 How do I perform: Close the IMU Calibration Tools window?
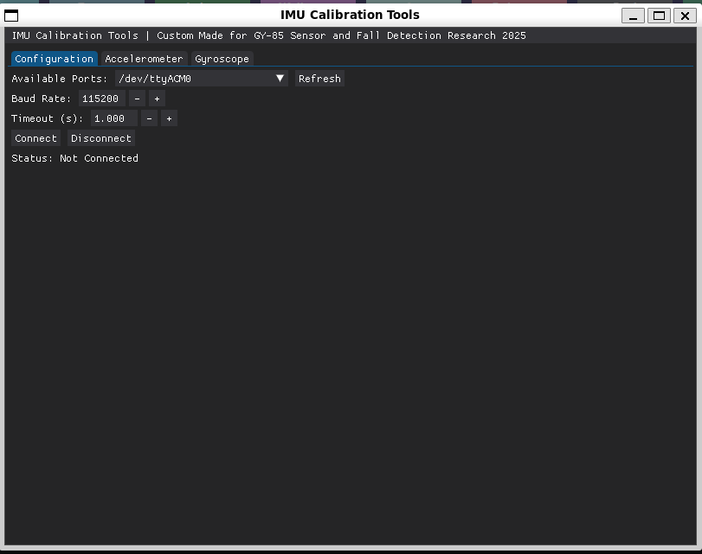coord(685,16)
